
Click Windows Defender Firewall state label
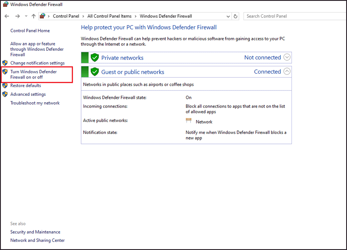coord(115,97)
